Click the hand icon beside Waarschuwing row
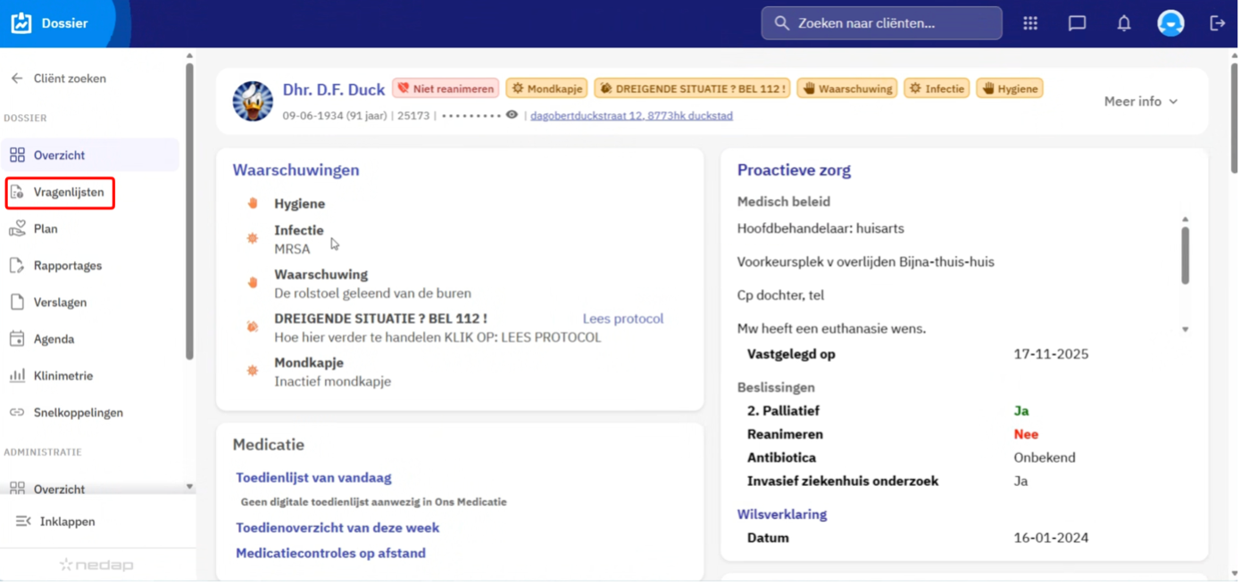 [253, 283]
